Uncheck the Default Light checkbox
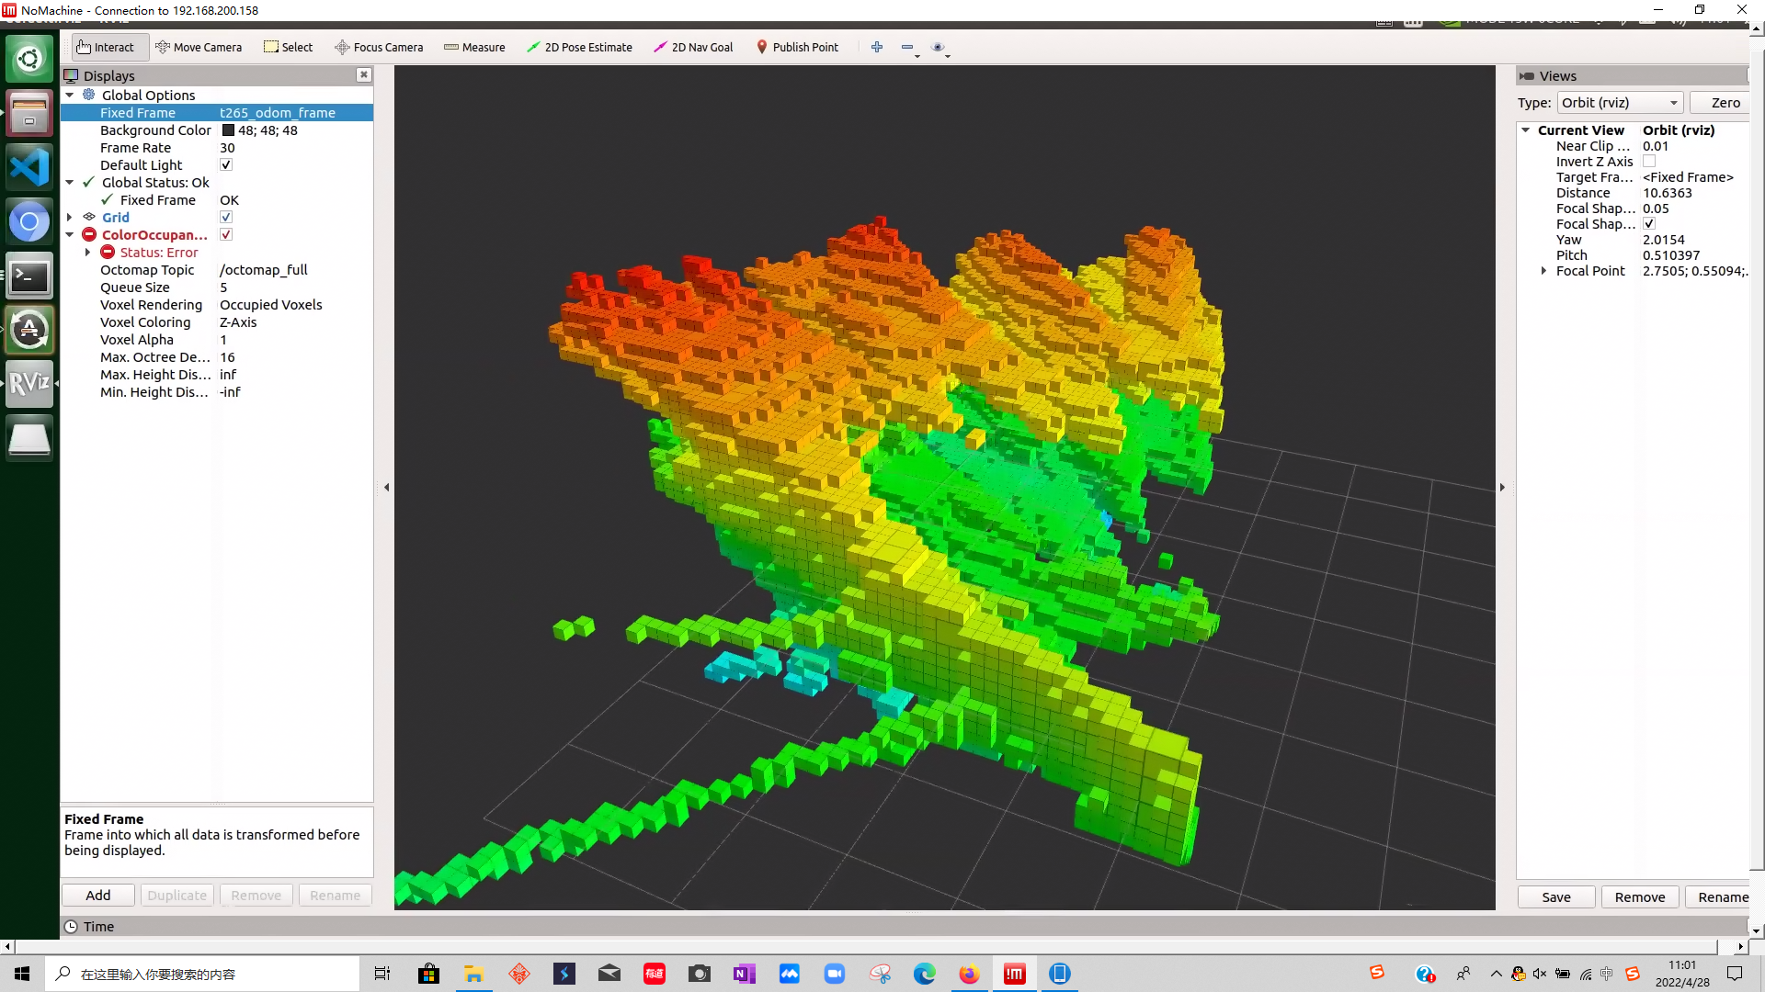 click(226, 165)
